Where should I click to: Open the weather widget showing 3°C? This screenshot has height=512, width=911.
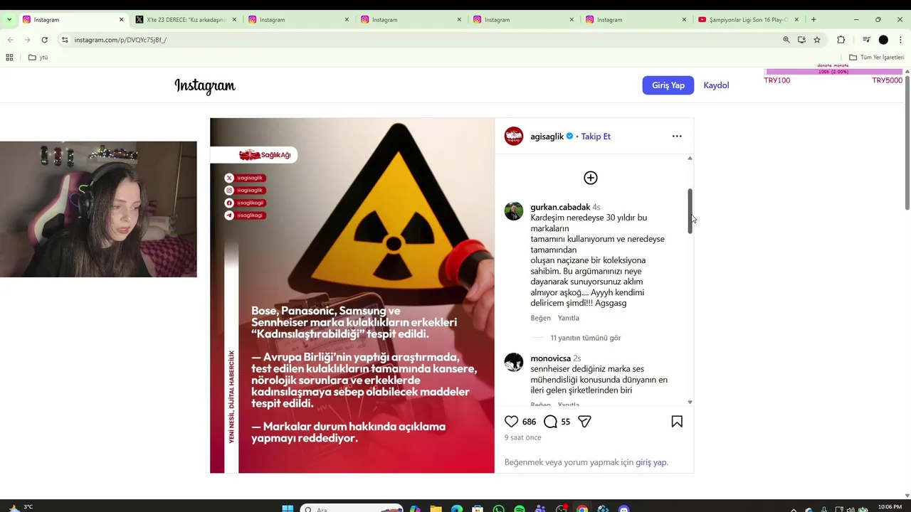[x=21, y=508]
